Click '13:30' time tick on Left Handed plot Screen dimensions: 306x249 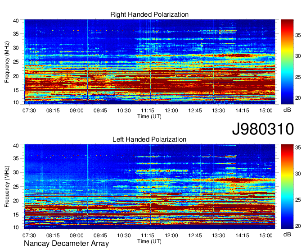point(219,235)
